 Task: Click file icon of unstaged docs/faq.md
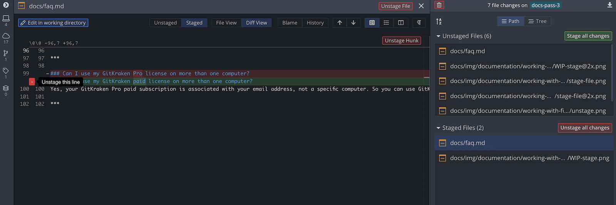coord(443,51)
